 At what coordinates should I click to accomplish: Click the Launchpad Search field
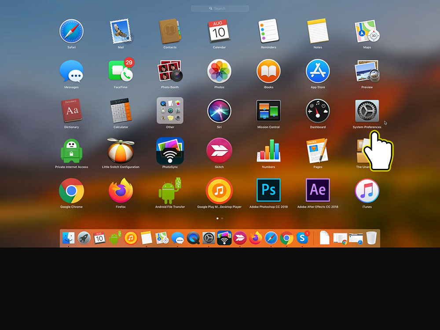tap(220, 9)
